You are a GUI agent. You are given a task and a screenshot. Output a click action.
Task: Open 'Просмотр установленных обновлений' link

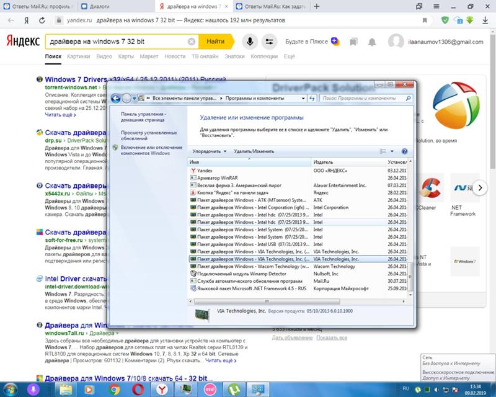[x=149, y=135]
